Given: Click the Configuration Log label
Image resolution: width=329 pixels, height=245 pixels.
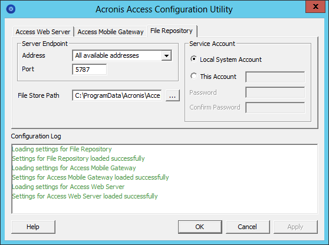Looking at the screenshot, I should point(36,136).
